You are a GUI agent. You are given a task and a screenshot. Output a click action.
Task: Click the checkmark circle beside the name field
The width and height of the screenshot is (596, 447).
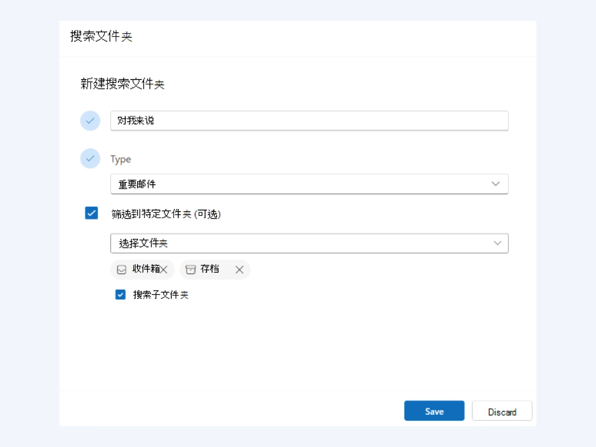pyautogui.click(x=90, y=121)
